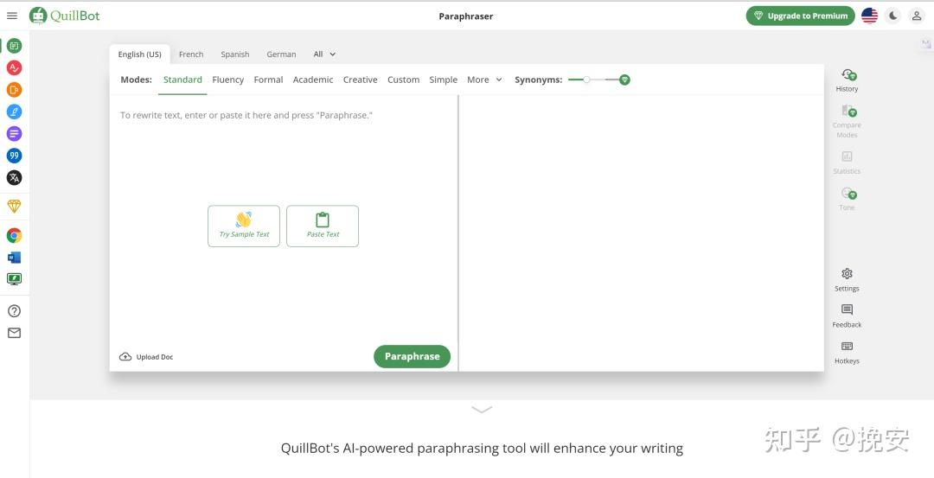Open the Word add-in icon
The height and width of the screenshot is (478, 934).
pos(15,258)
